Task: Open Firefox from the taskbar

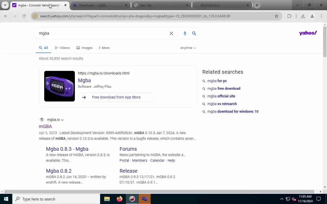Action: [x=119, y=199]
